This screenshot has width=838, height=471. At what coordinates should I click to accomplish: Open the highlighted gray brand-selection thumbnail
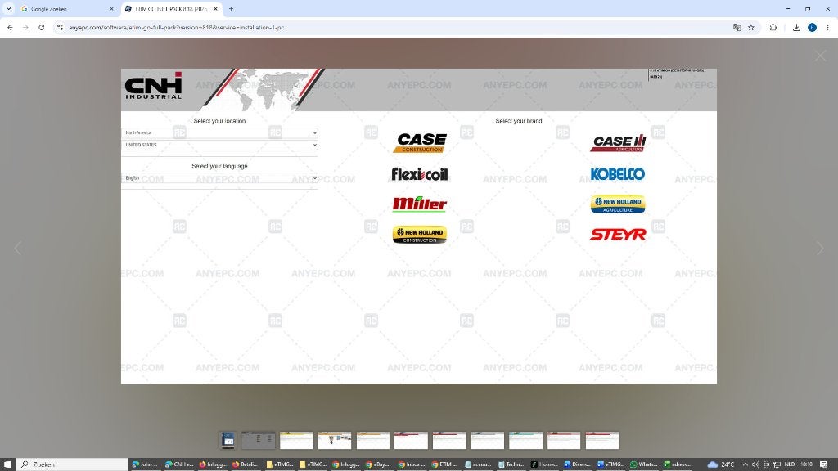tap(258, 440)
